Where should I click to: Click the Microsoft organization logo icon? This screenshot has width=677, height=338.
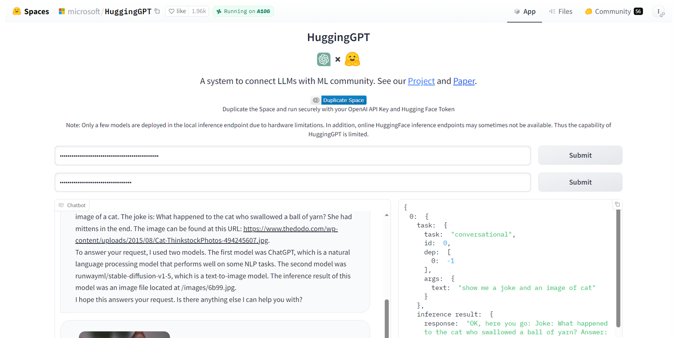[62, 11]
